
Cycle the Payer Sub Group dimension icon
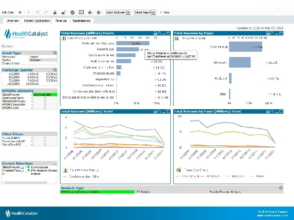[176, 38]
